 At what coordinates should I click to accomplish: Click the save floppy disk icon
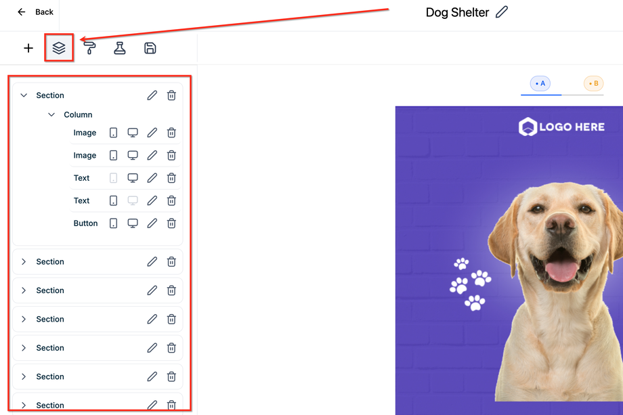click(x=150, y=48)
